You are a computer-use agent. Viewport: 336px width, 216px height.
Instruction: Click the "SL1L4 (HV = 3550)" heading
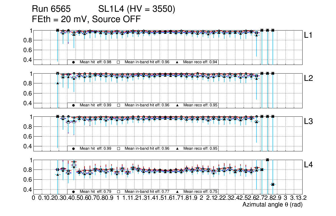pos(137,10)
